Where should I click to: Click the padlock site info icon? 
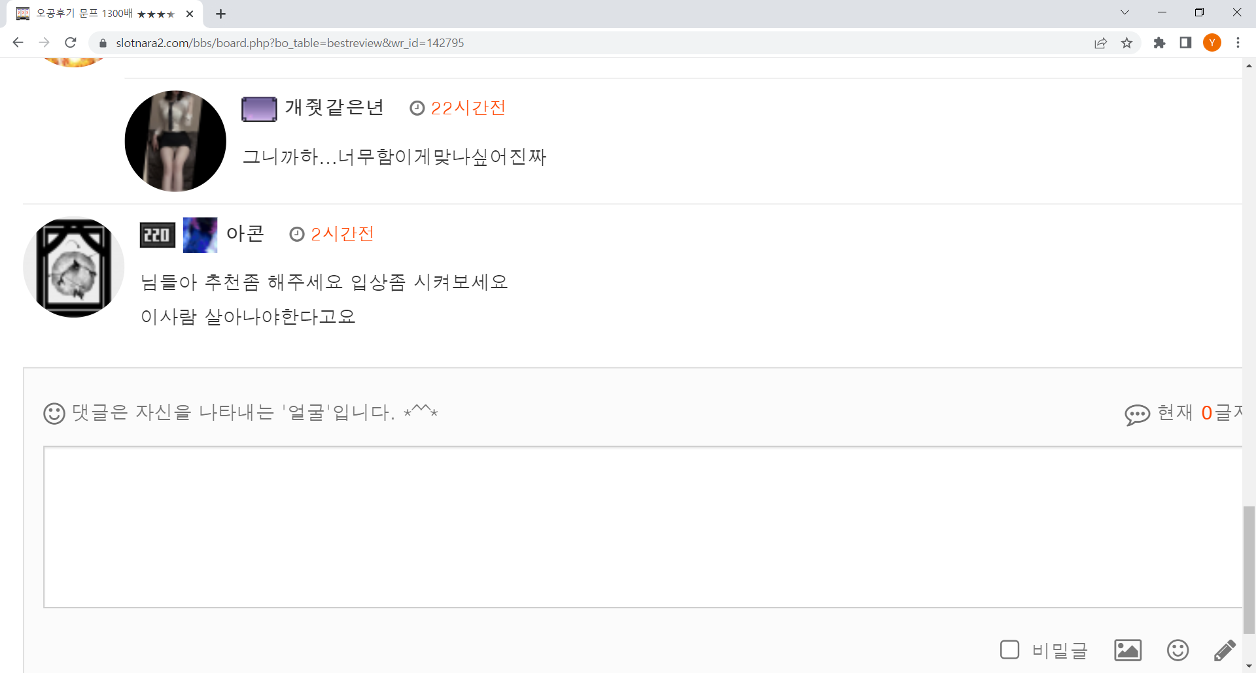(x=103, y=43)
